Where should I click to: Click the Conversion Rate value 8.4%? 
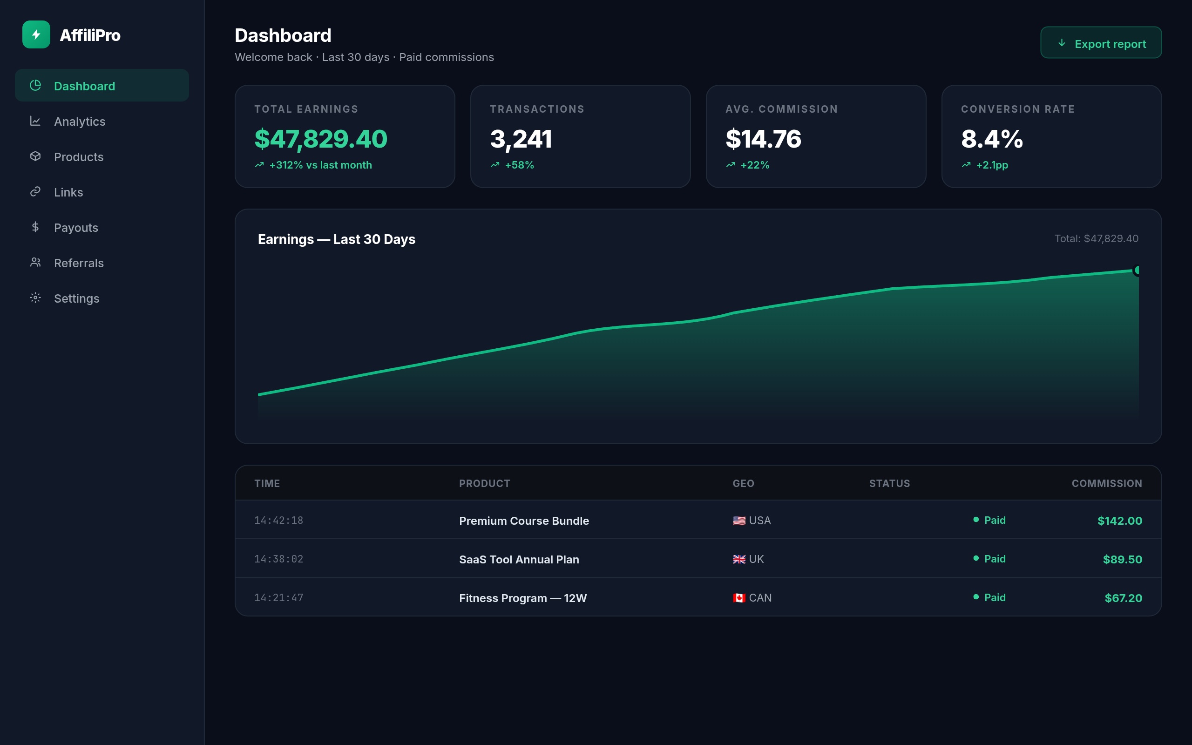[x=992, y=138]
